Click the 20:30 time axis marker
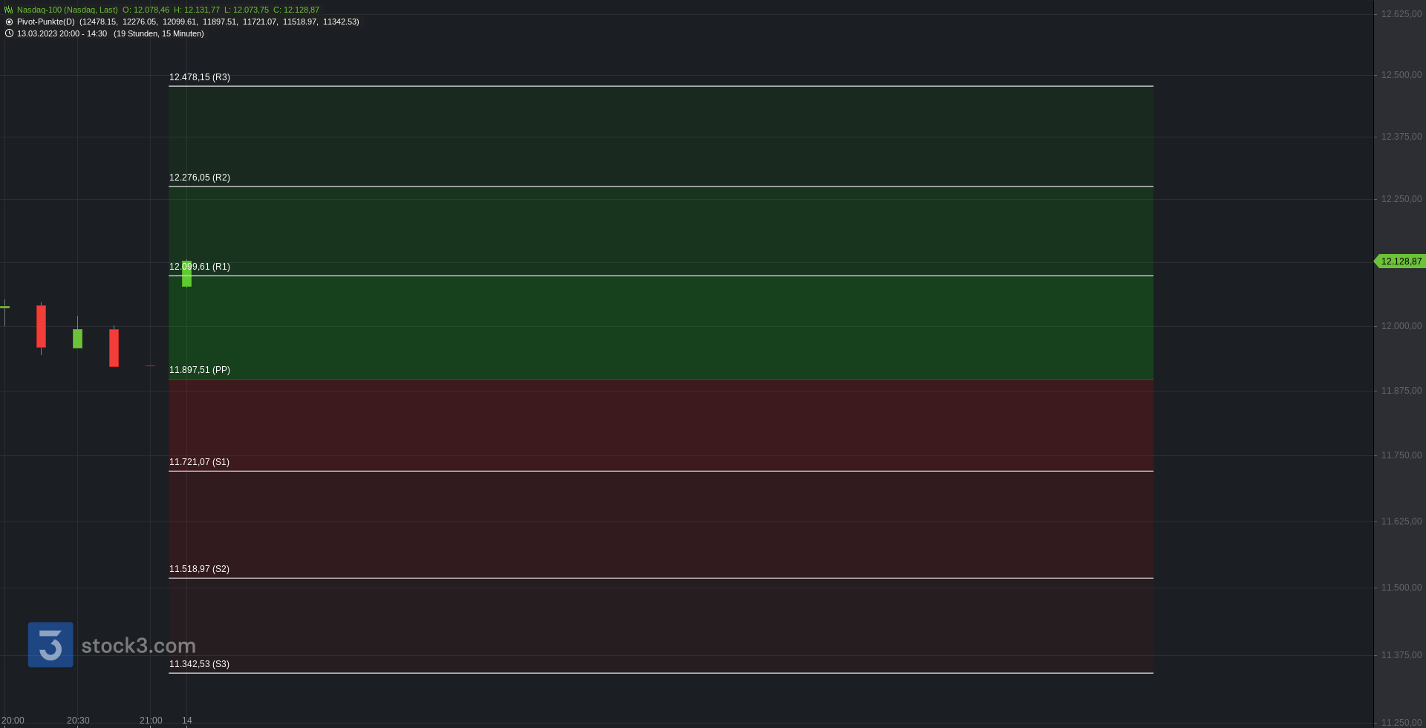1426x728 pixels. pyautogui.click(x=78, y=721)
